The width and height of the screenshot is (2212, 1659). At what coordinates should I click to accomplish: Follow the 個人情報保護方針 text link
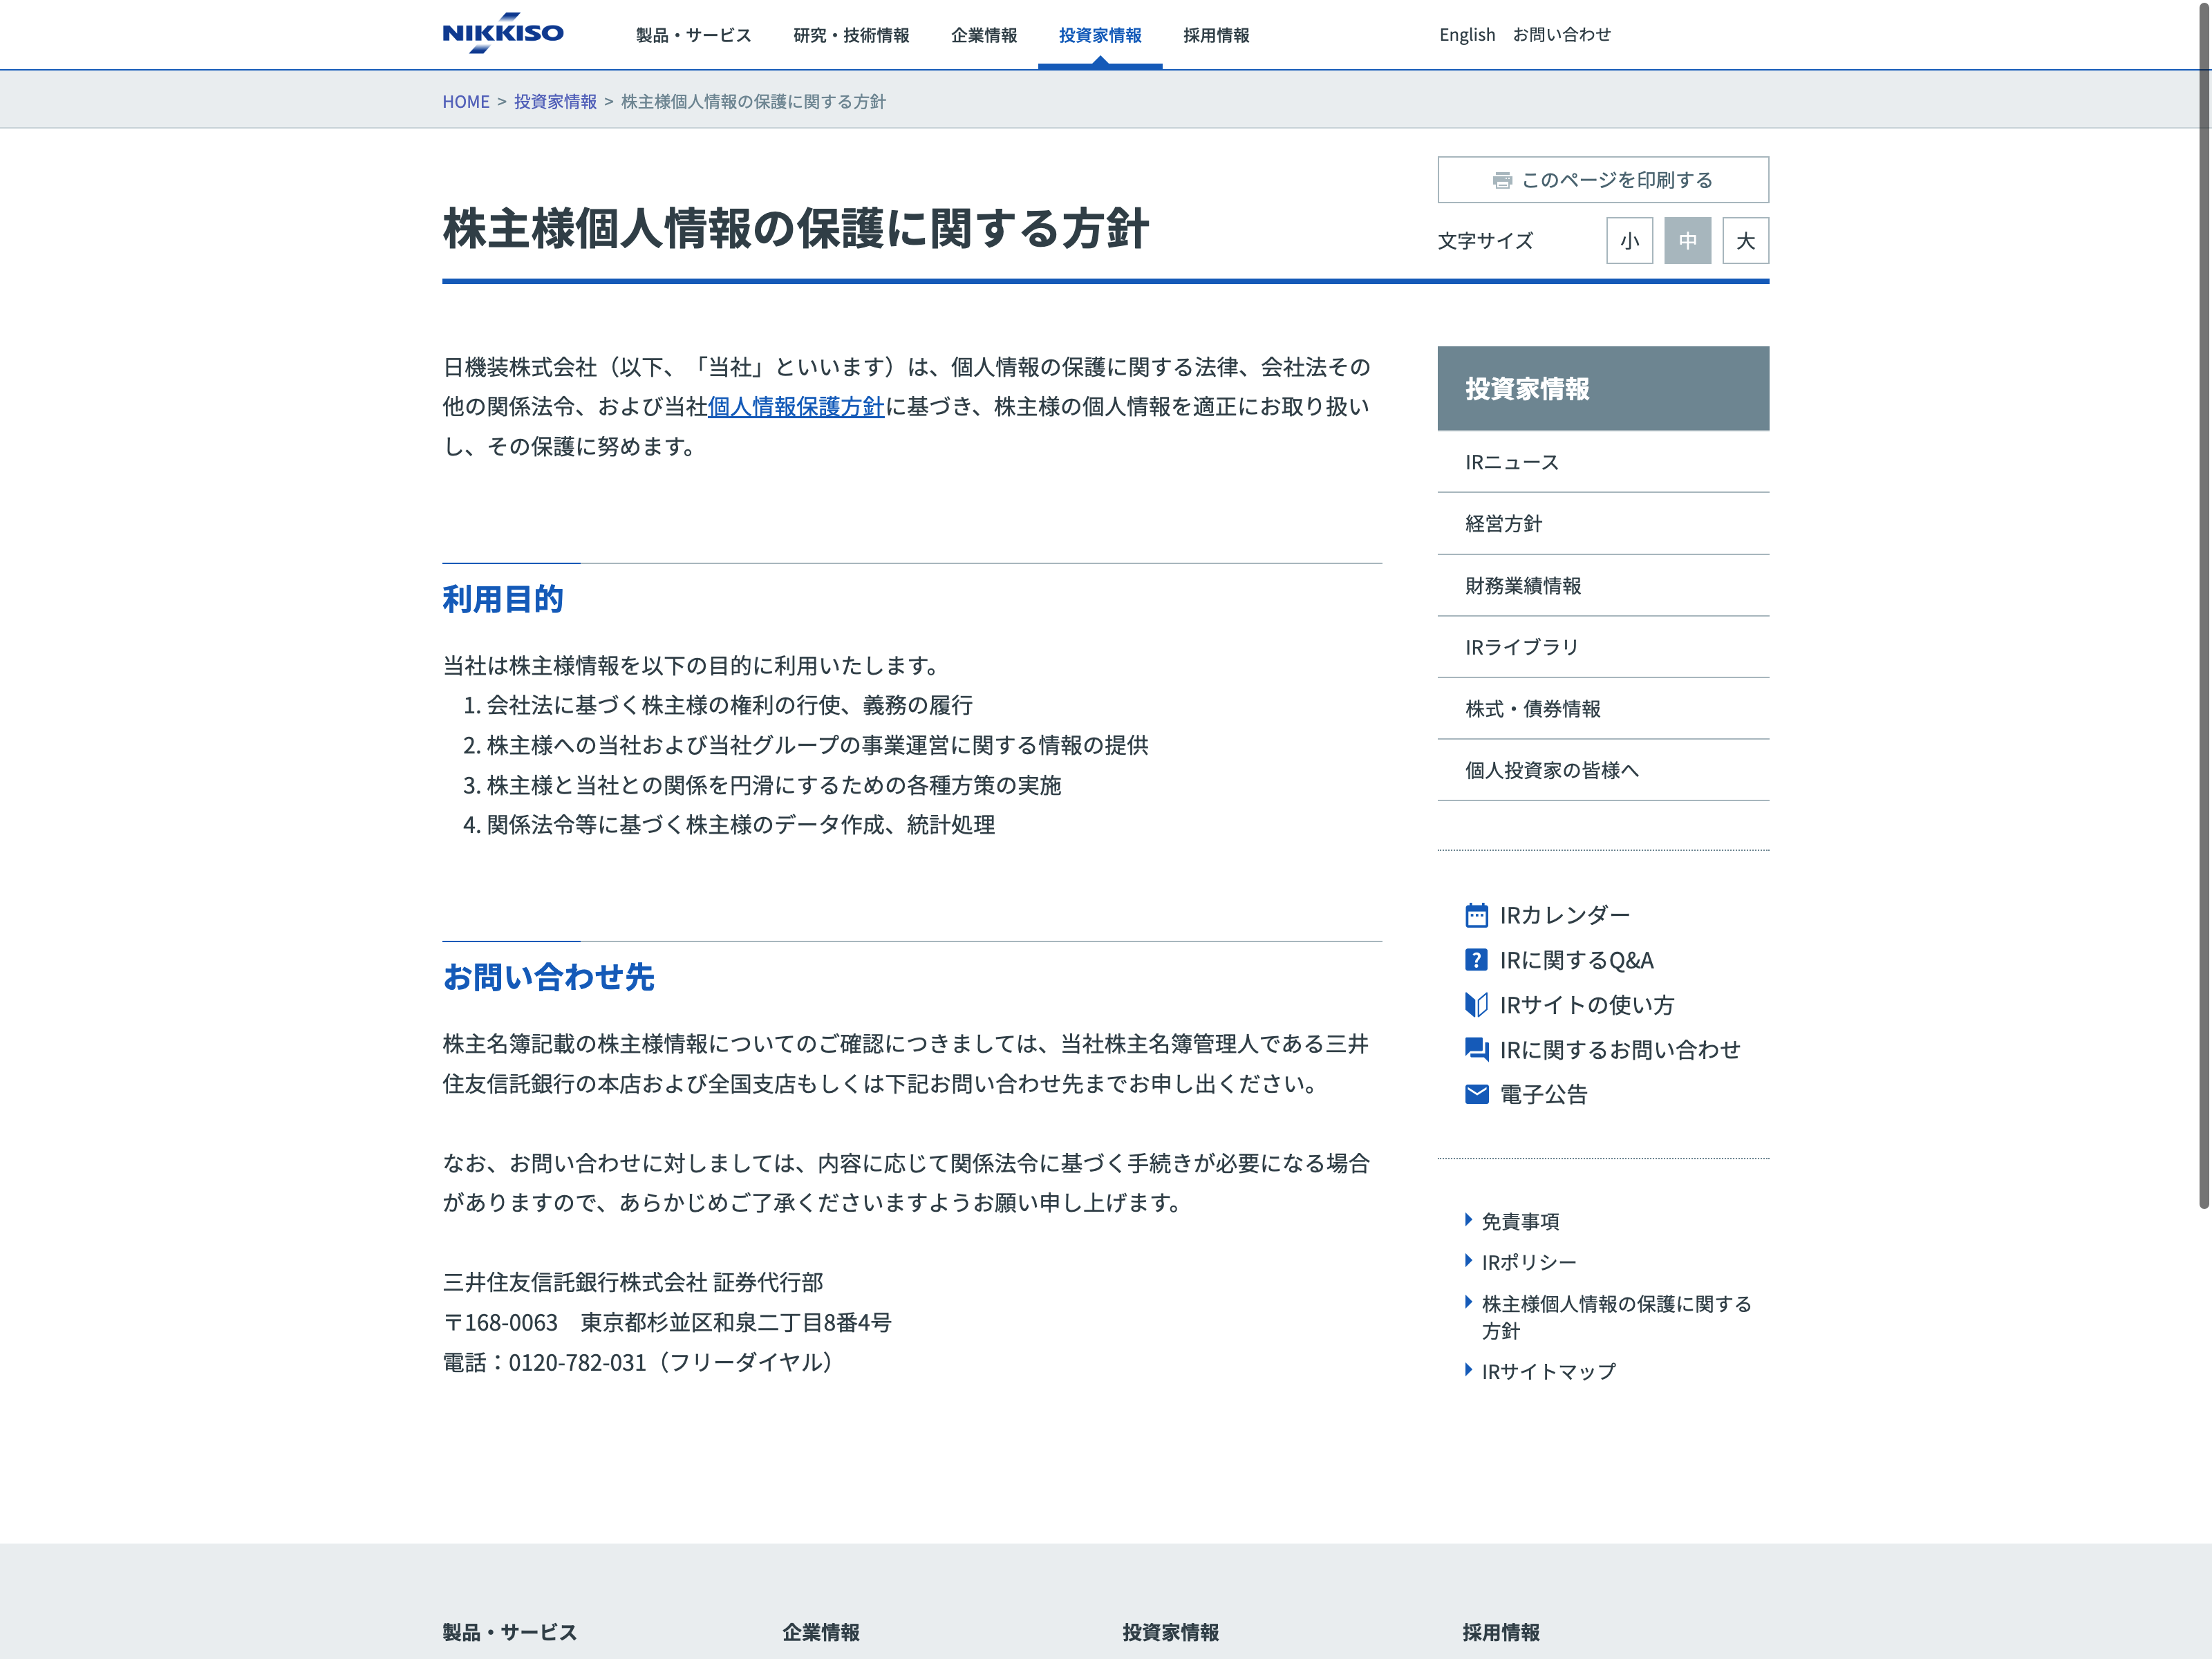(796, 407)
